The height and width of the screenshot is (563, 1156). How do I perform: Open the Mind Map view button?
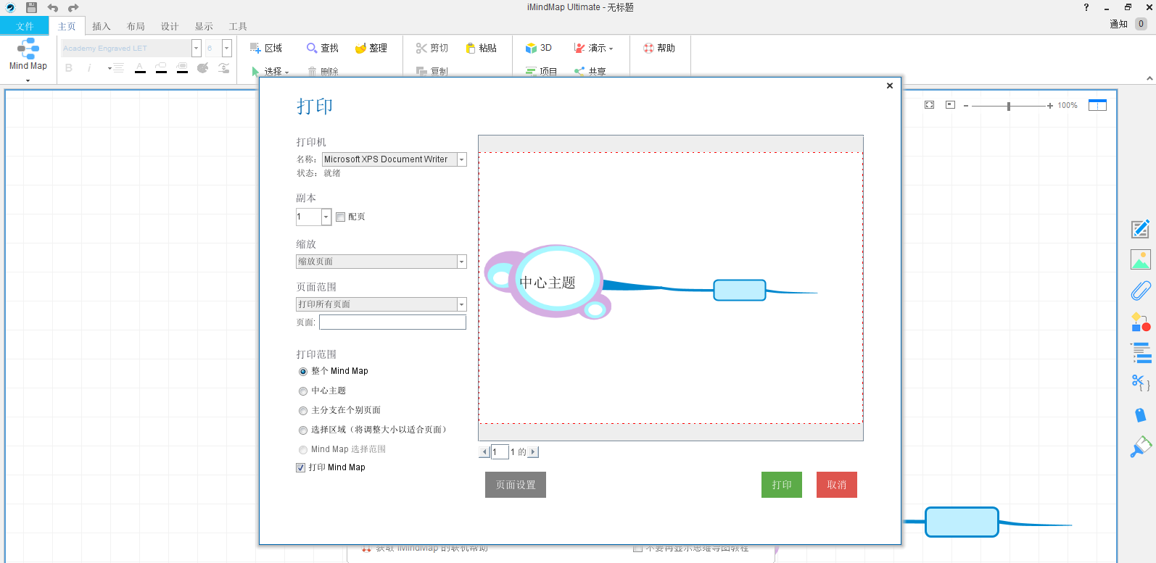pyautogui.click(x=28, y=54)
